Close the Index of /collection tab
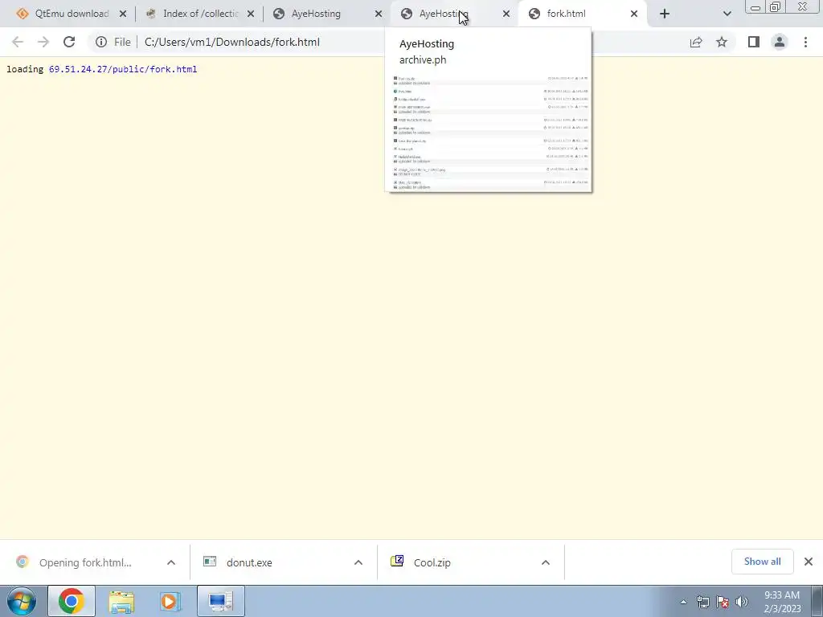 [251, 14]
